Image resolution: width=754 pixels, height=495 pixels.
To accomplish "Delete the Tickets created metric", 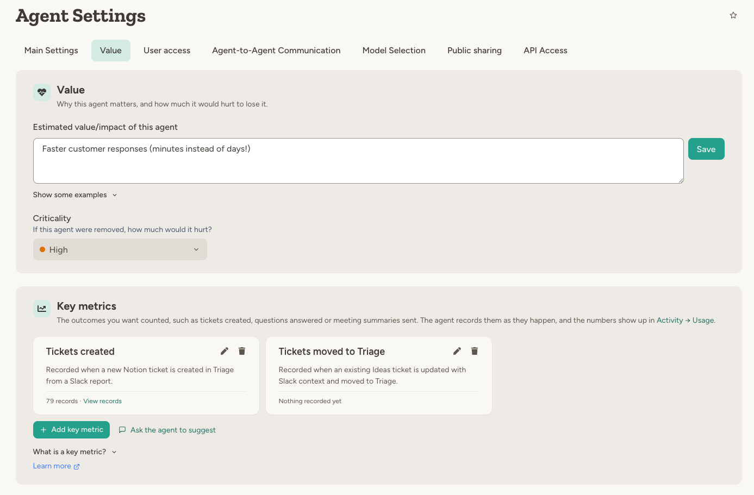I will pos(242,351).
